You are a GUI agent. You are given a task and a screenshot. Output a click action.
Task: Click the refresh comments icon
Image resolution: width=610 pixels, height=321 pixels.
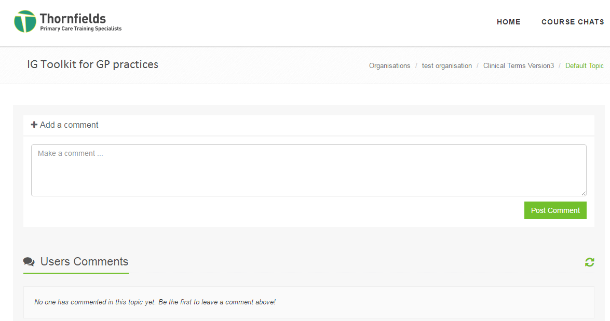coord(589,262)
